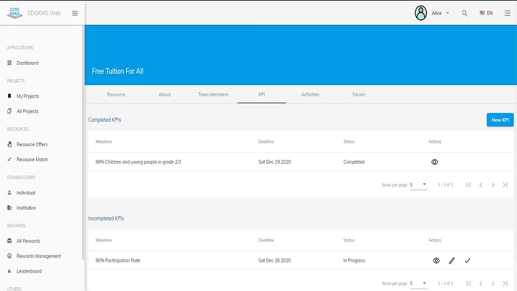Select the KPI tab

point(262,94)
